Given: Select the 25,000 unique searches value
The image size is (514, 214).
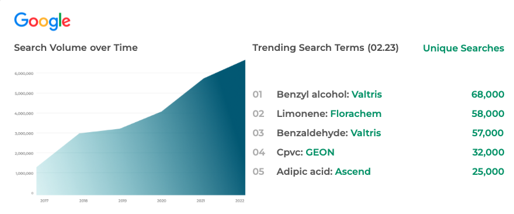Looking at the screenshot, I should [x=488, y=171].
